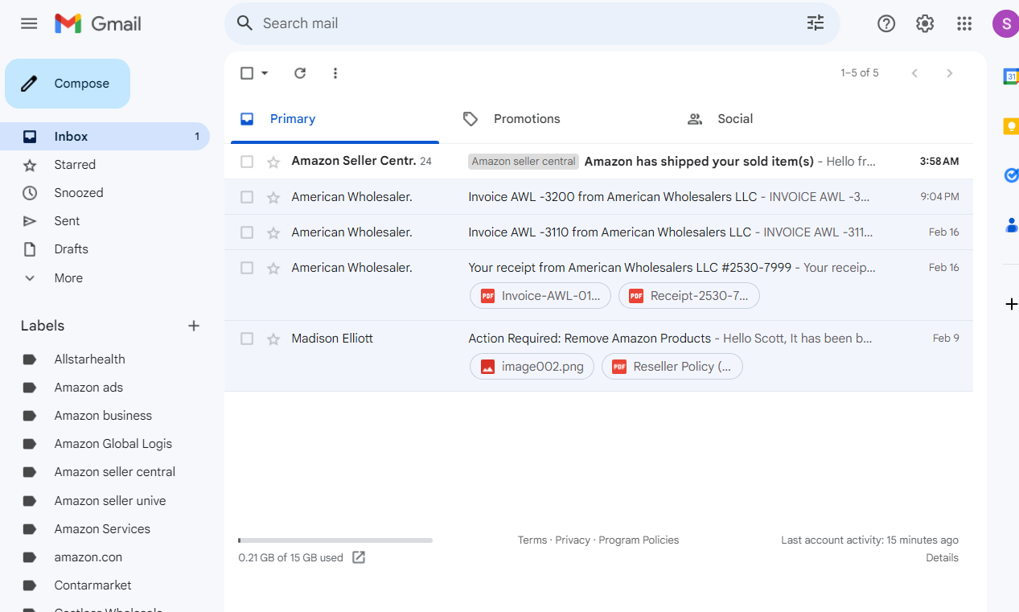This screenshot has width=1019, height=612.
Task: Open Google apps grid
Action: pos(964,23)
